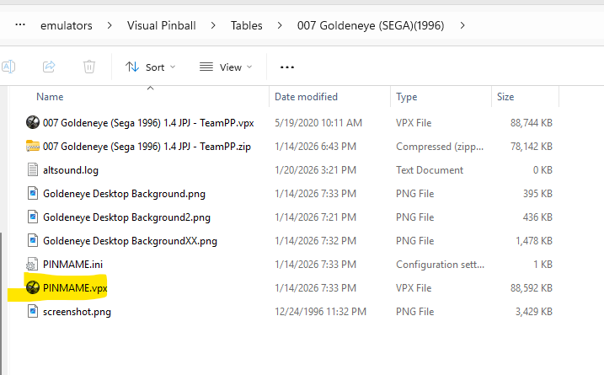This screenshot has height=375, width=604.
Task: Click date 12/24/1996 11:32 PM
Action: [x=320, y=312]
